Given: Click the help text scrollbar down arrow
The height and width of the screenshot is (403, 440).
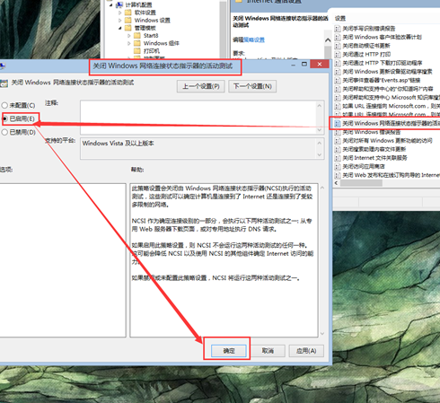Looking at the screenshot, I should tap(322, 333).
